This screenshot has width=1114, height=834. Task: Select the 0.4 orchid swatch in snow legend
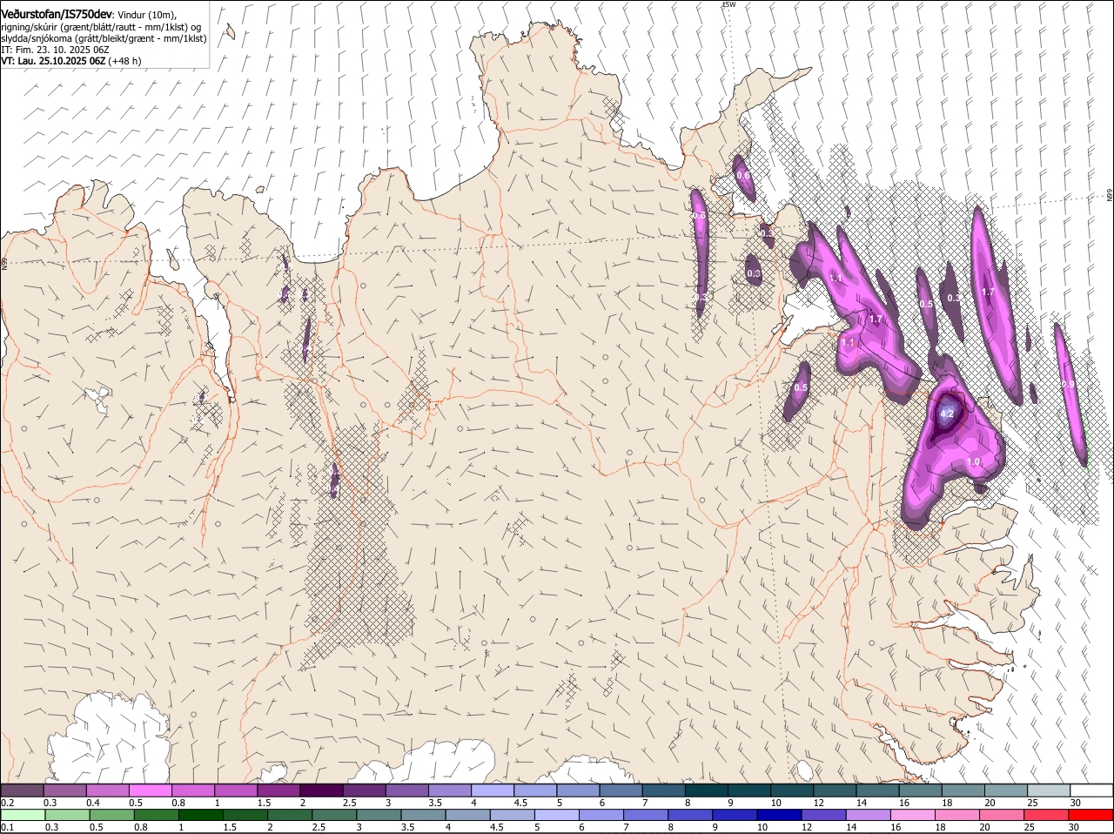108,790
